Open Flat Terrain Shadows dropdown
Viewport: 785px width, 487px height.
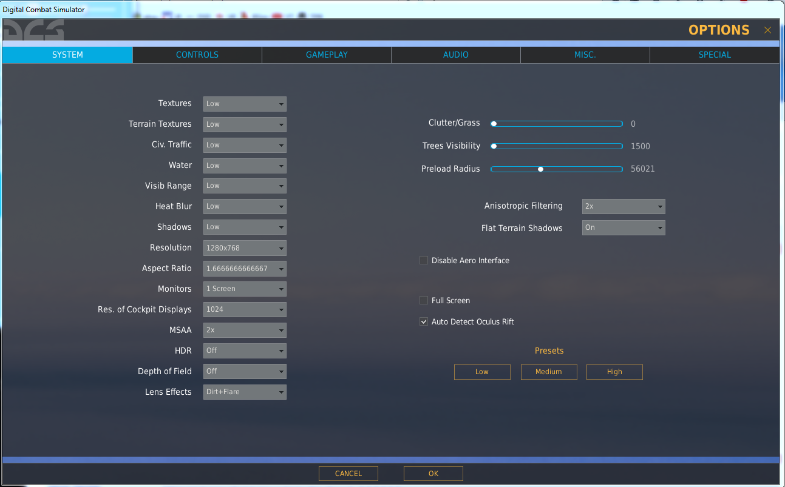(x=624, y=228)
